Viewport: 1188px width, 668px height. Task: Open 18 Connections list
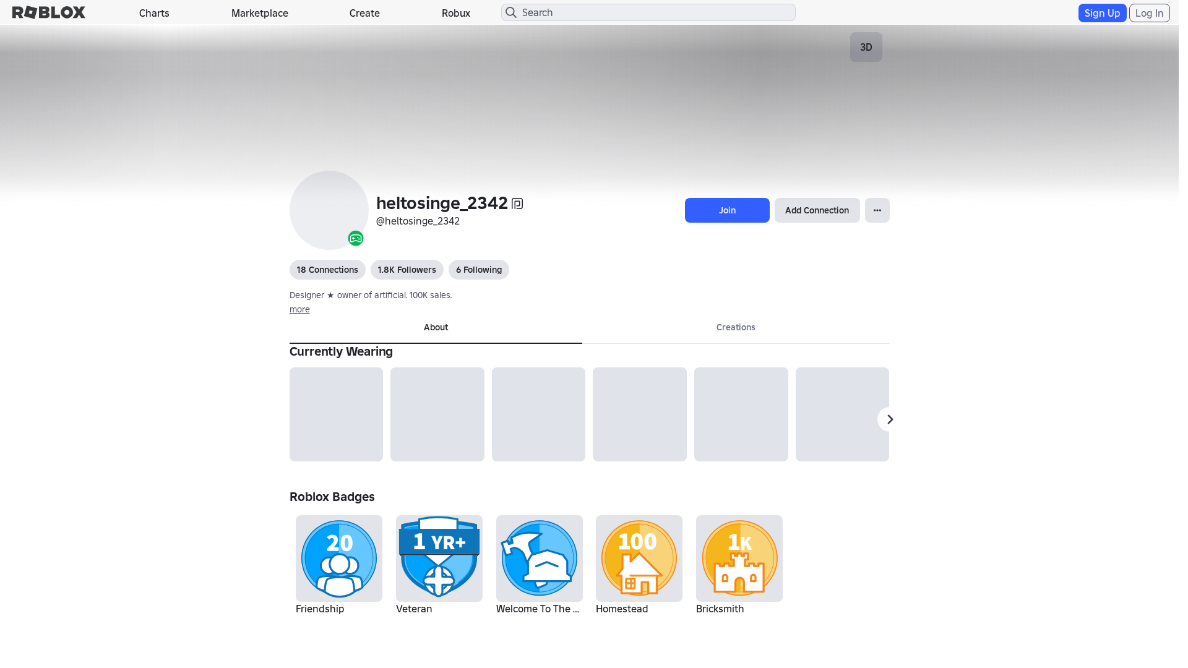tap(327, 270)
